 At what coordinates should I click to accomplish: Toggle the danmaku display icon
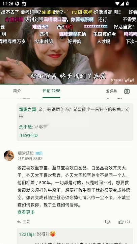pyautogui.click(x=127, y=91)
